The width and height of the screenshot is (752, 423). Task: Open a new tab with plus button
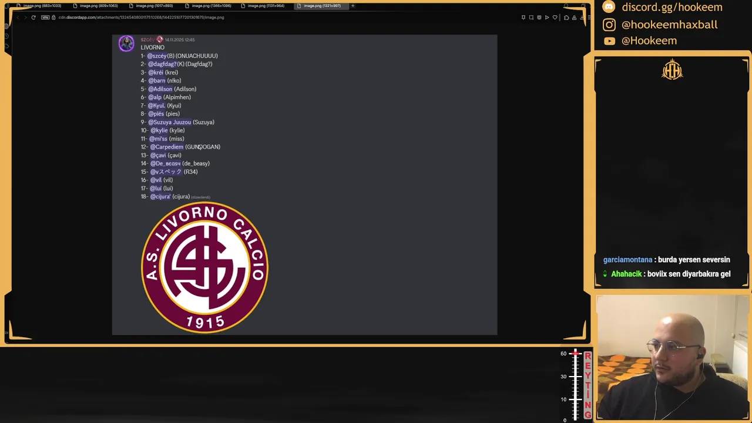point(352,6)
